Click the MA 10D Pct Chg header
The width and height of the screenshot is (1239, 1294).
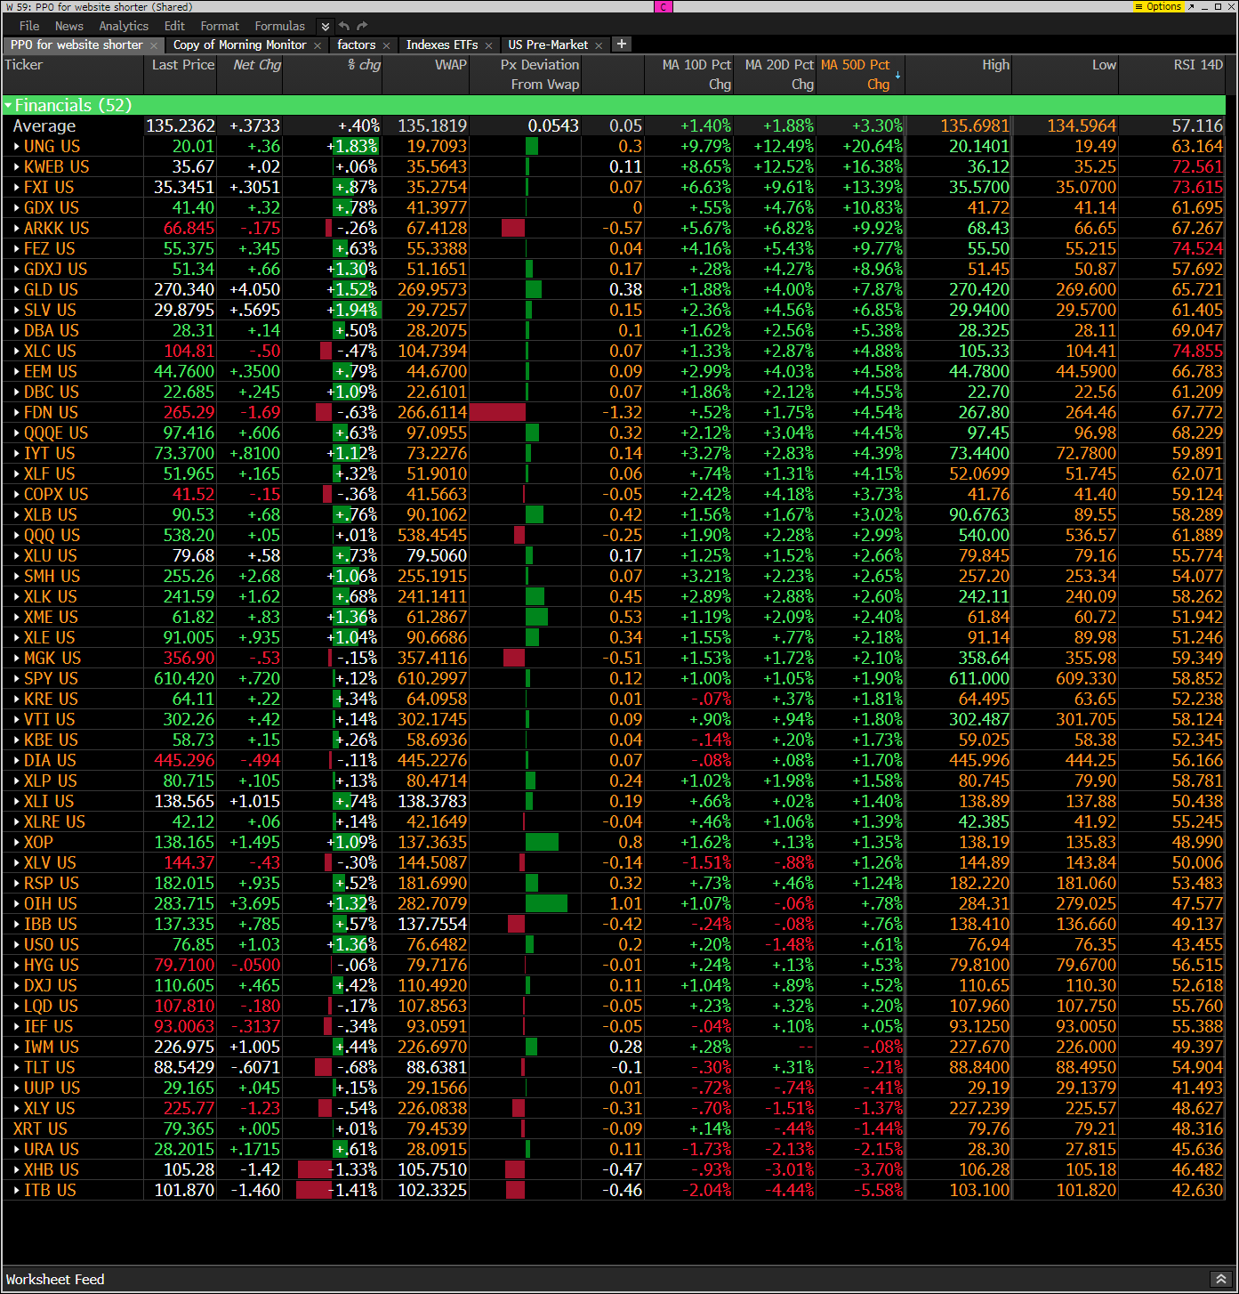[x=689, y=75]
